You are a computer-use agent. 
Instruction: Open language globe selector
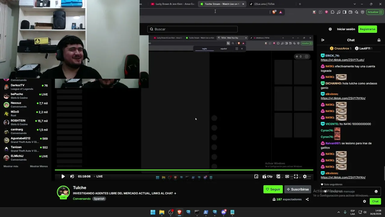point(330,29)
